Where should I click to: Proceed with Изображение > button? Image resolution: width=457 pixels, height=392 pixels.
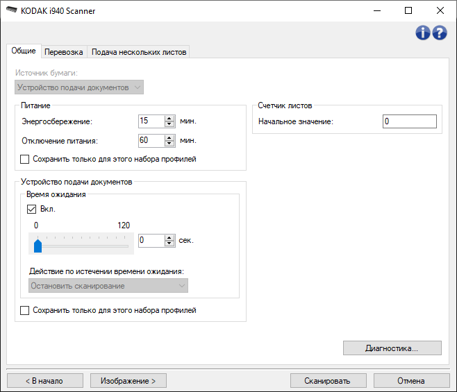128,381
